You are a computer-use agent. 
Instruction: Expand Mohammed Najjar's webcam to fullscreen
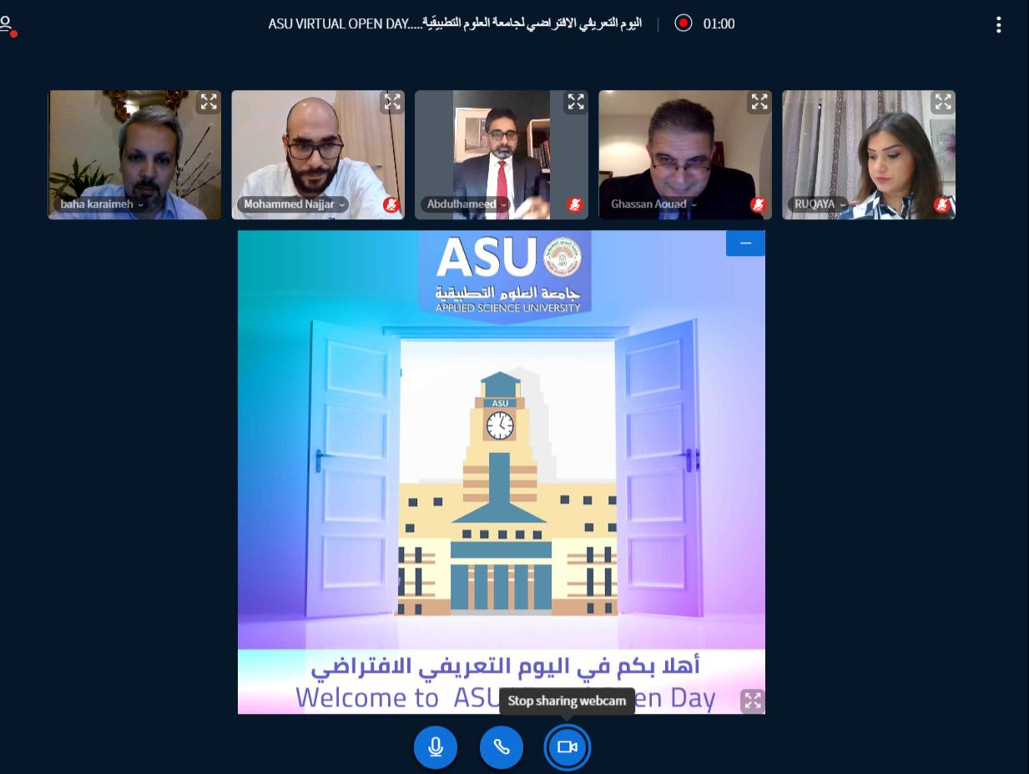click(x=391, y=102)
